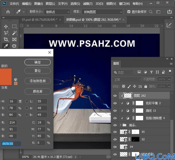Screen dimensions: 175x160
Task: Click the Home icon in options bar
Action: pos(8,12)
